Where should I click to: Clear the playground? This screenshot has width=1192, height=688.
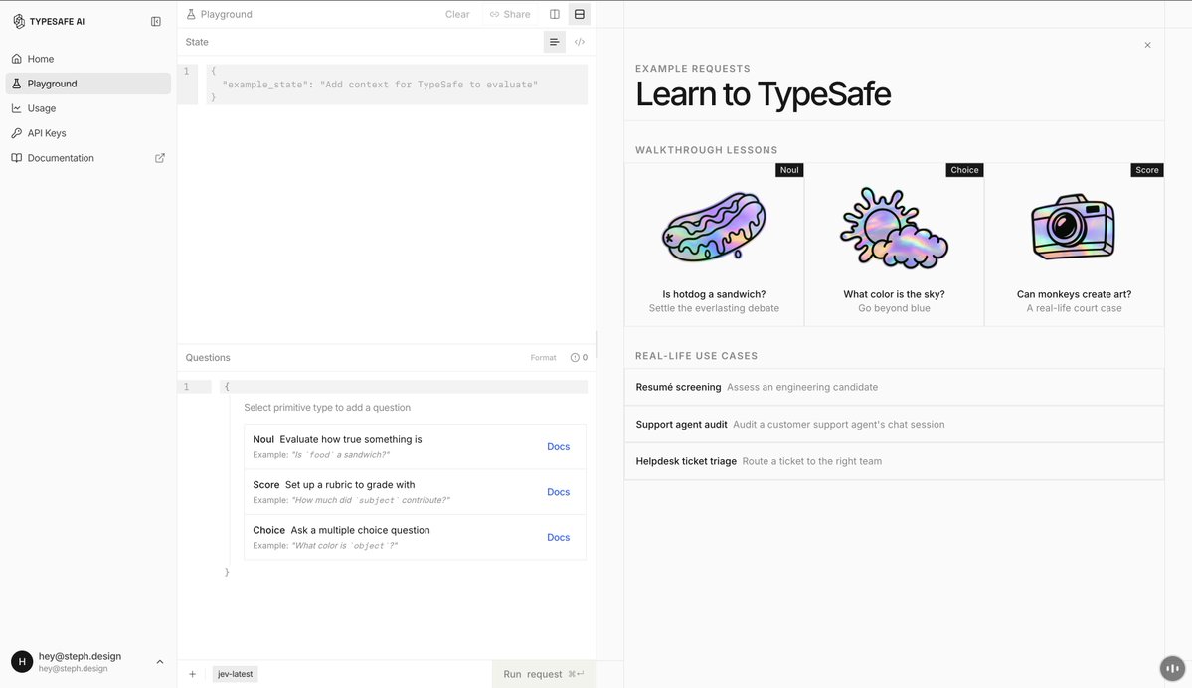pos(457,15)
